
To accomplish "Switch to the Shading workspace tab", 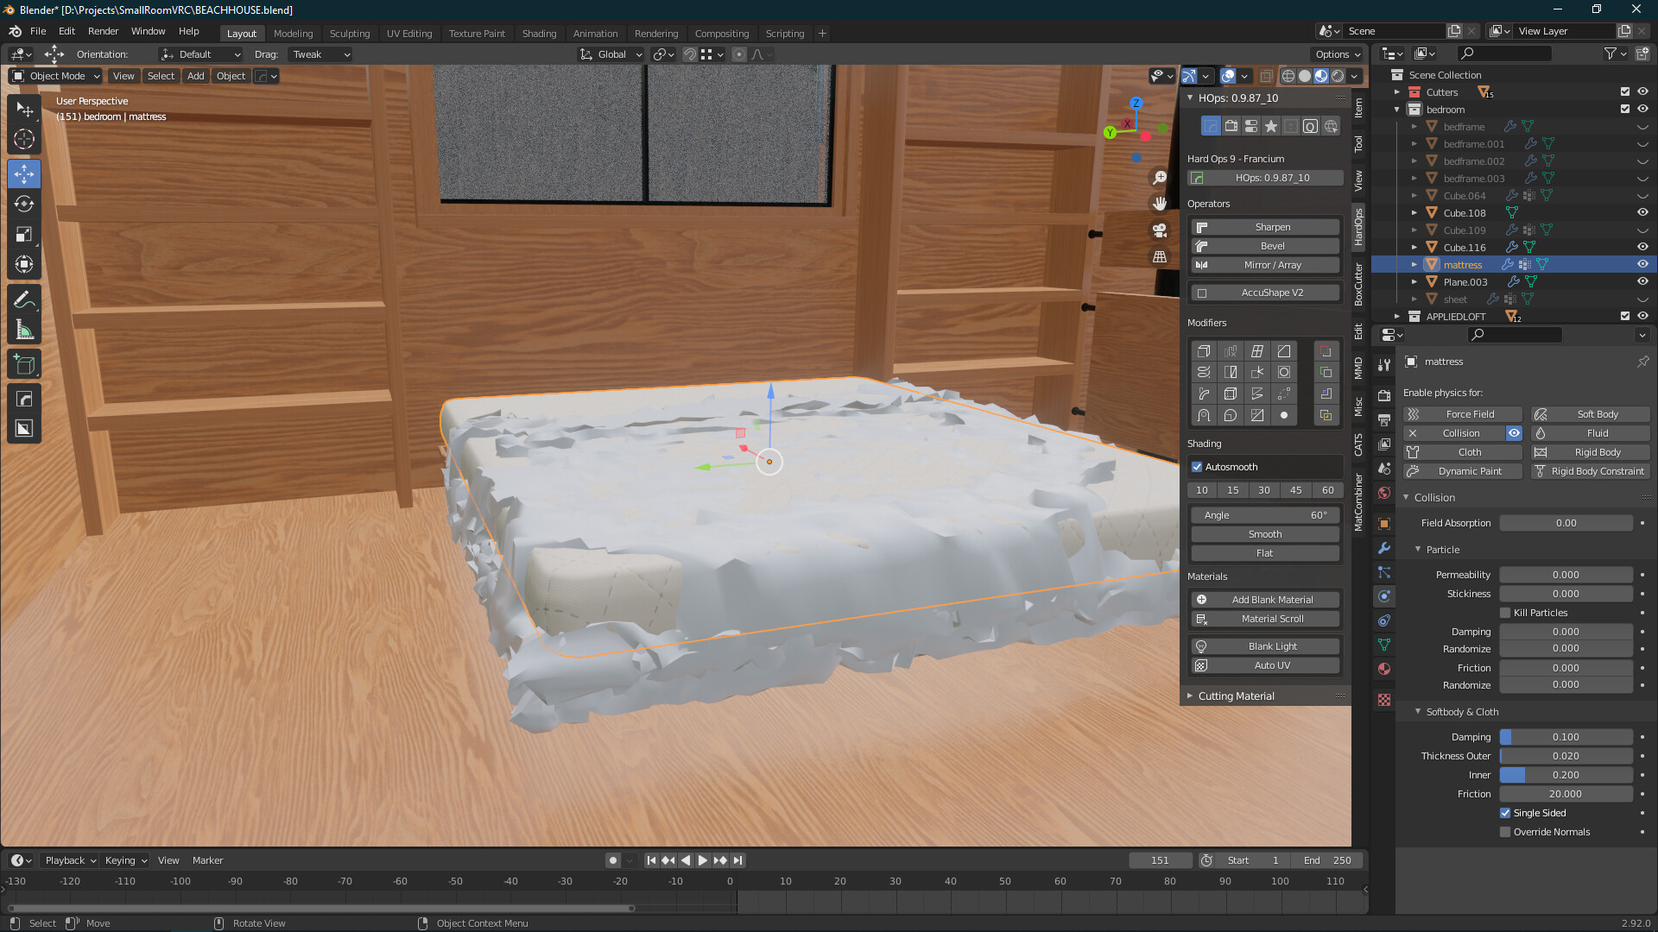I will click(x=539, y=33).
